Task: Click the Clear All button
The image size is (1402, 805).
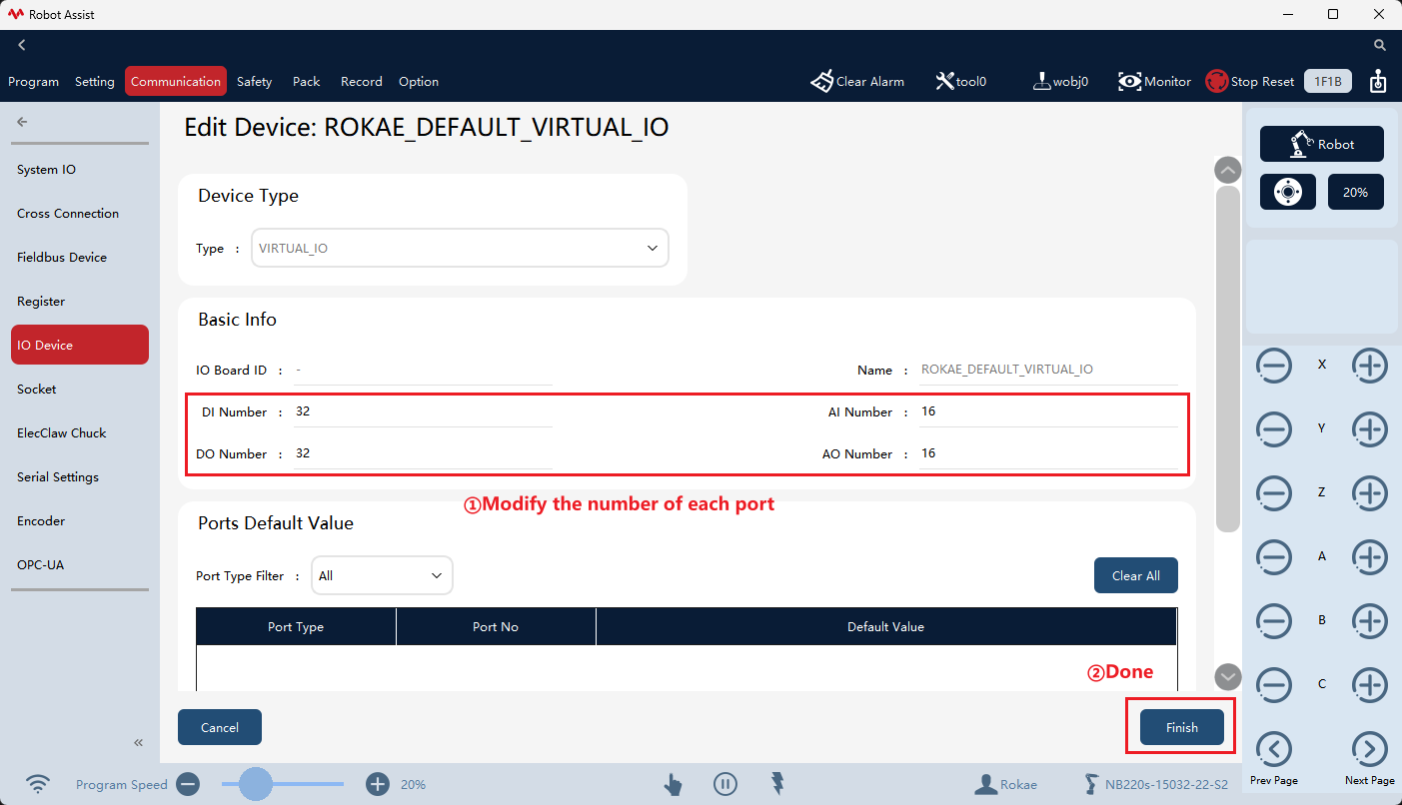Action: 1136,575
